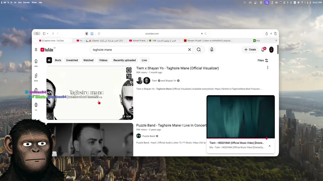Start voice search with the microphone
The width and height of the screenshot is (323, 181).
point(212,50)
